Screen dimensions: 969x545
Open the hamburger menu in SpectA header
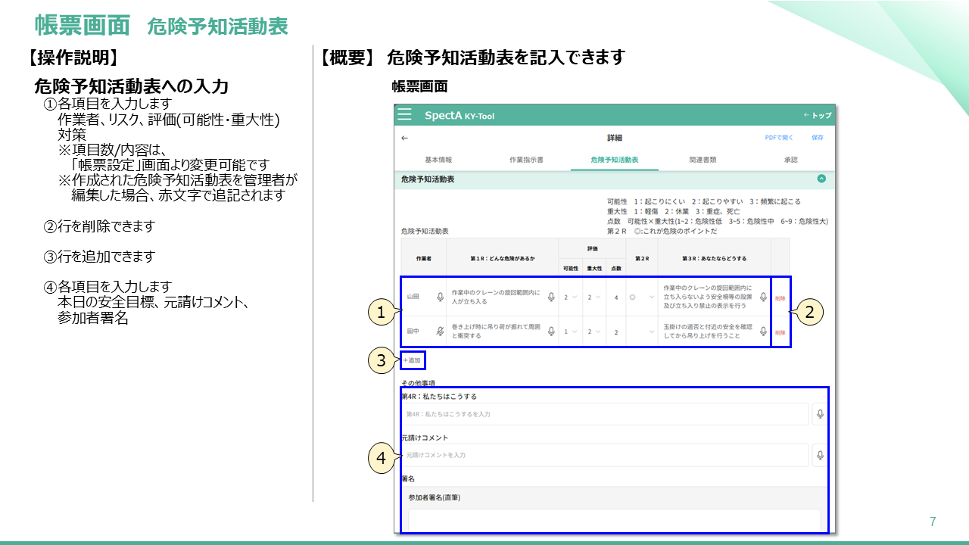click(x=405, y=115)
